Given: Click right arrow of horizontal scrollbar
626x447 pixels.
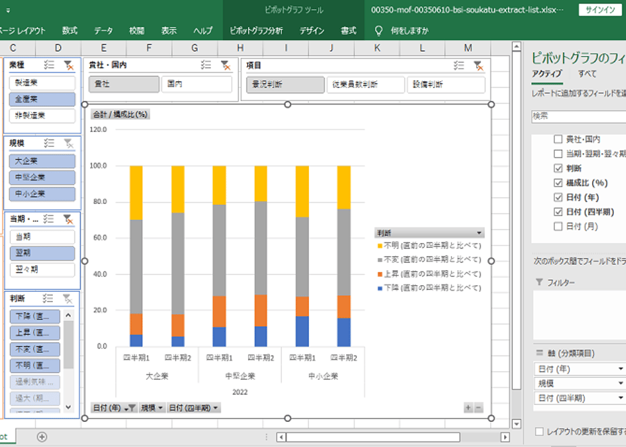Looking at the screenshot, I should (505, 437).
